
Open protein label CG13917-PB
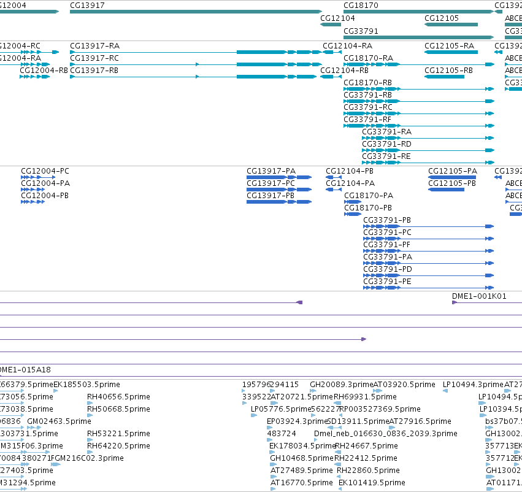pyautogui.click(x=271, y=196)
